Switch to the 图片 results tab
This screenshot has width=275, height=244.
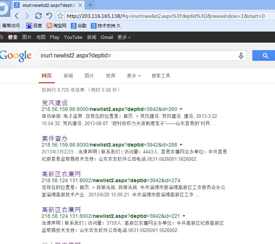89,76
